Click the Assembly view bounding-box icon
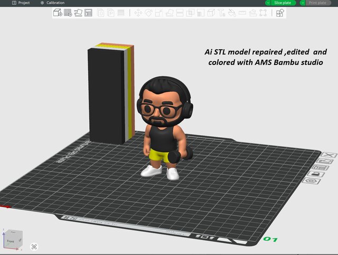 (263, 13)
